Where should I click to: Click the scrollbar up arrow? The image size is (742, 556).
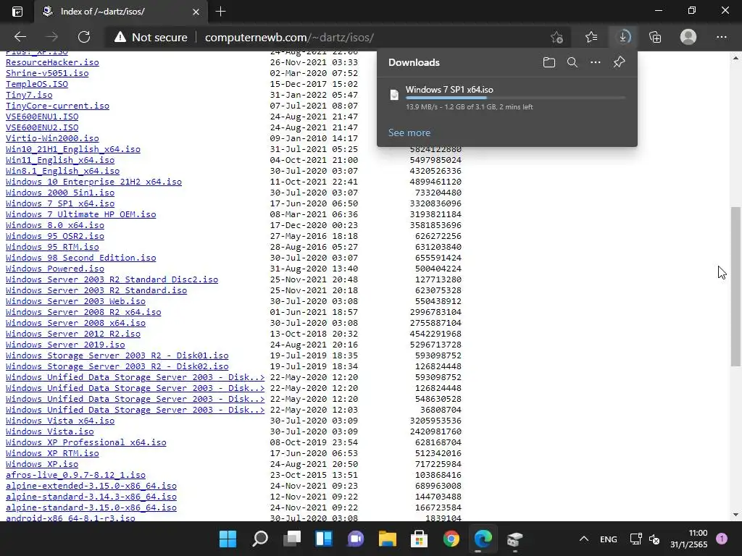735,58
